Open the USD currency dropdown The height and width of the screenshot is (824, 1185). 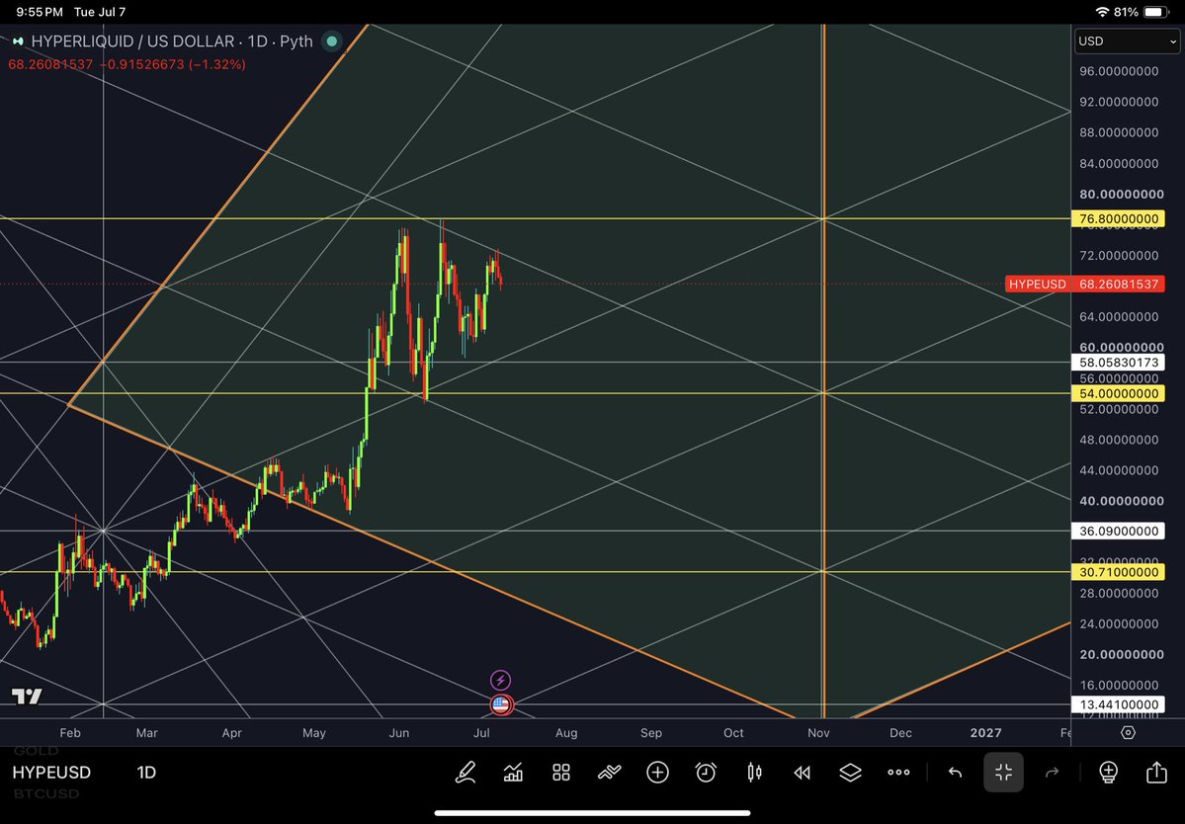(1127, 41)
